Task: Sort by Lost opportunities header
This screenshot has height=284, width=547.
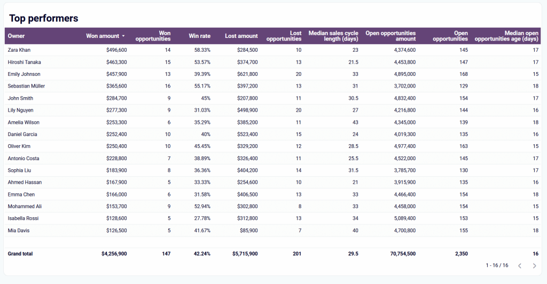Action: 284,36
